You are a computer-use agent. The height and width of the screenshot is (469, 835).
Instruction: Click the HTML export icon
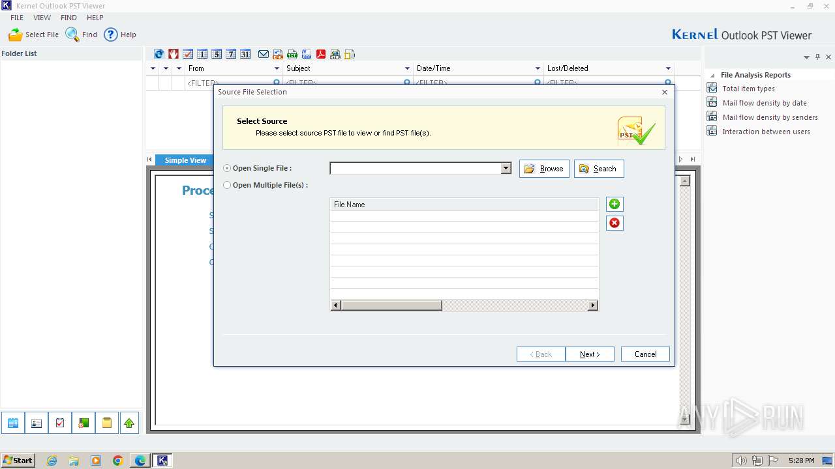(x=335, y=54)
